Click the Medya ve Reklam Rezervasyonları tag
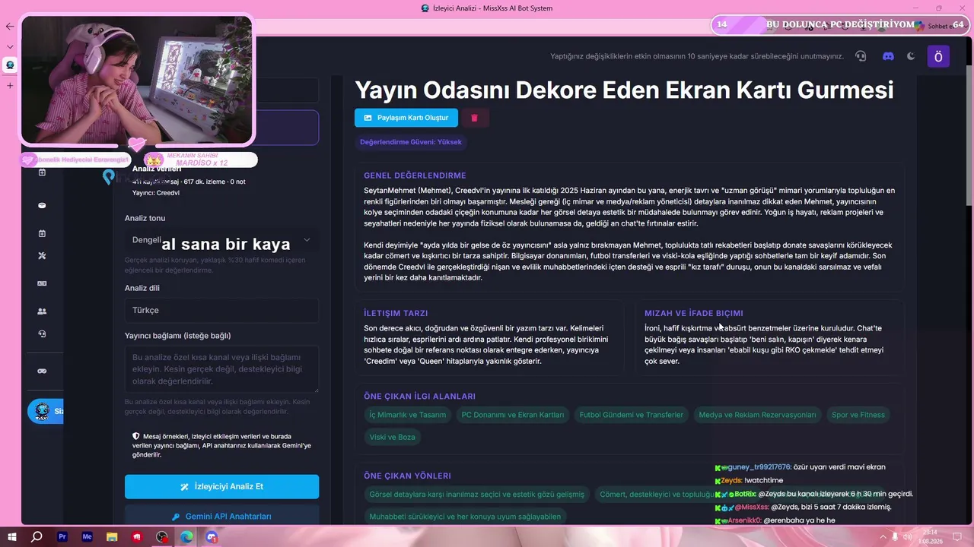Screen dimensions: 974x547 (x=757, y=415)
